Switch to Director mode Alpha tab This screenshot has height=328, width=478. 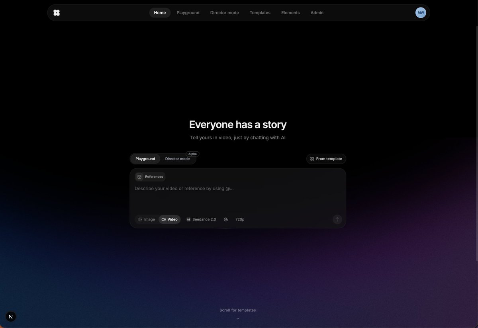point(178,159)
